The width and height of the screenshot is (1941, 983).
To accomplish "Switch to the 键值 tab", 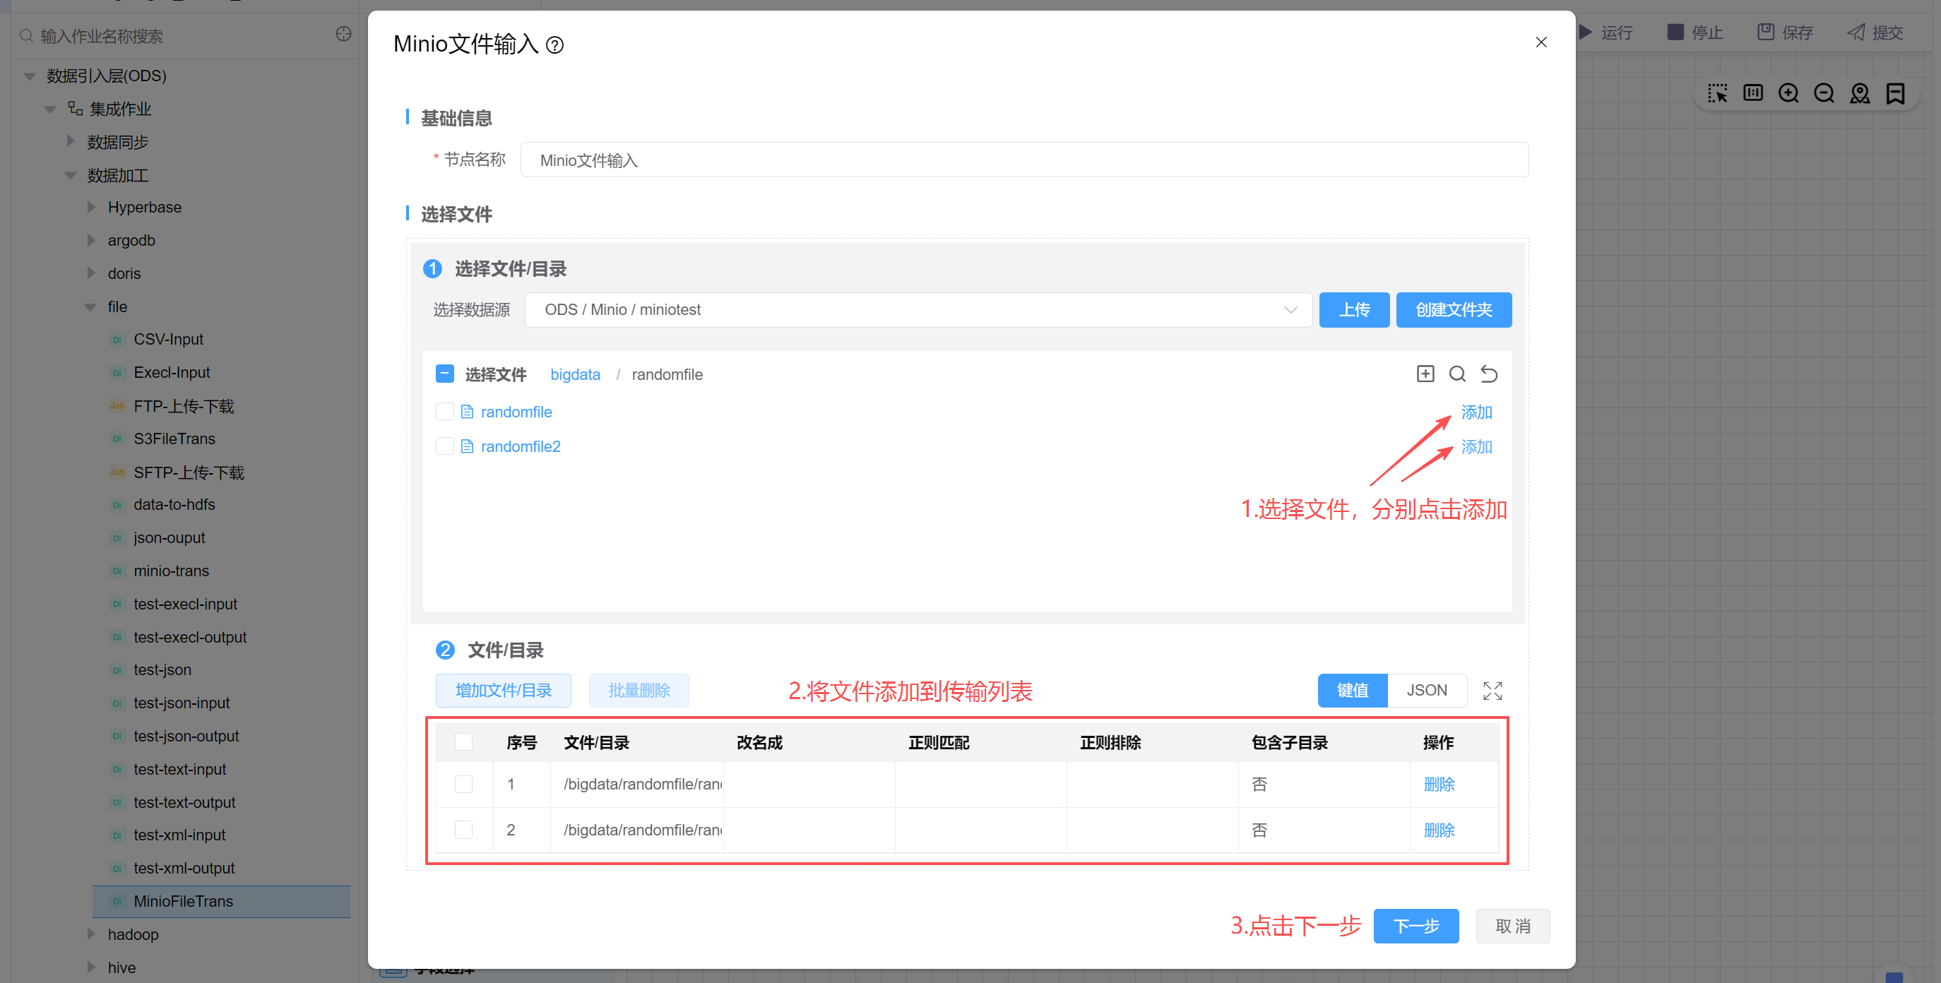I will click(x=1352, y=691).
